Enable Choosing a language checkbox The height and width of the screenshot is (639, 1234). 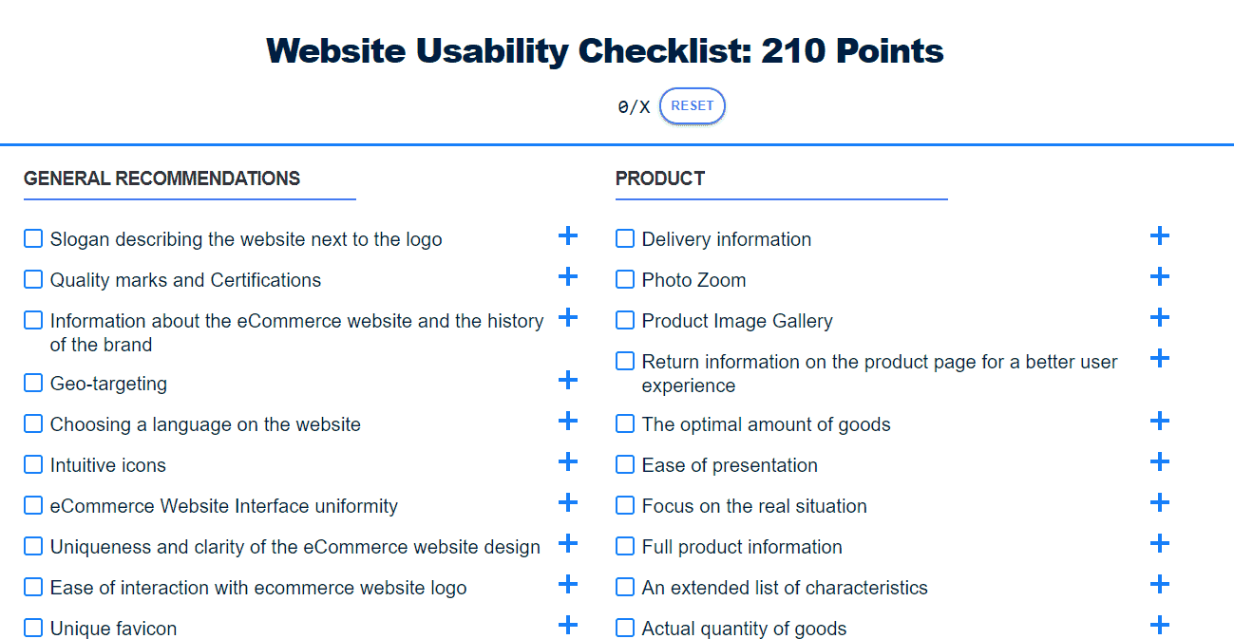(33, 424)
